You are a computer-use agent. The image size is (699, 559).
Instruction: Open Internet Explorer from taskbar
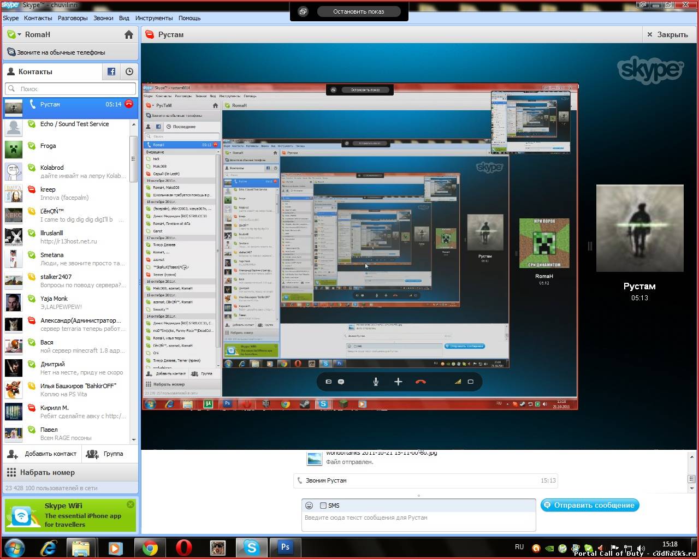pyautogui.click(x=49, y=548)
